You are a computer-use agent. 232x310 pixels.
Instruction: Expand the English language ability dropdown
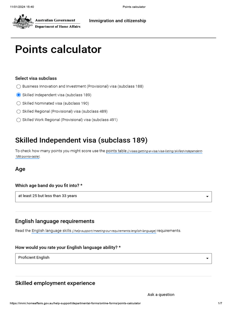click(113, 258)
